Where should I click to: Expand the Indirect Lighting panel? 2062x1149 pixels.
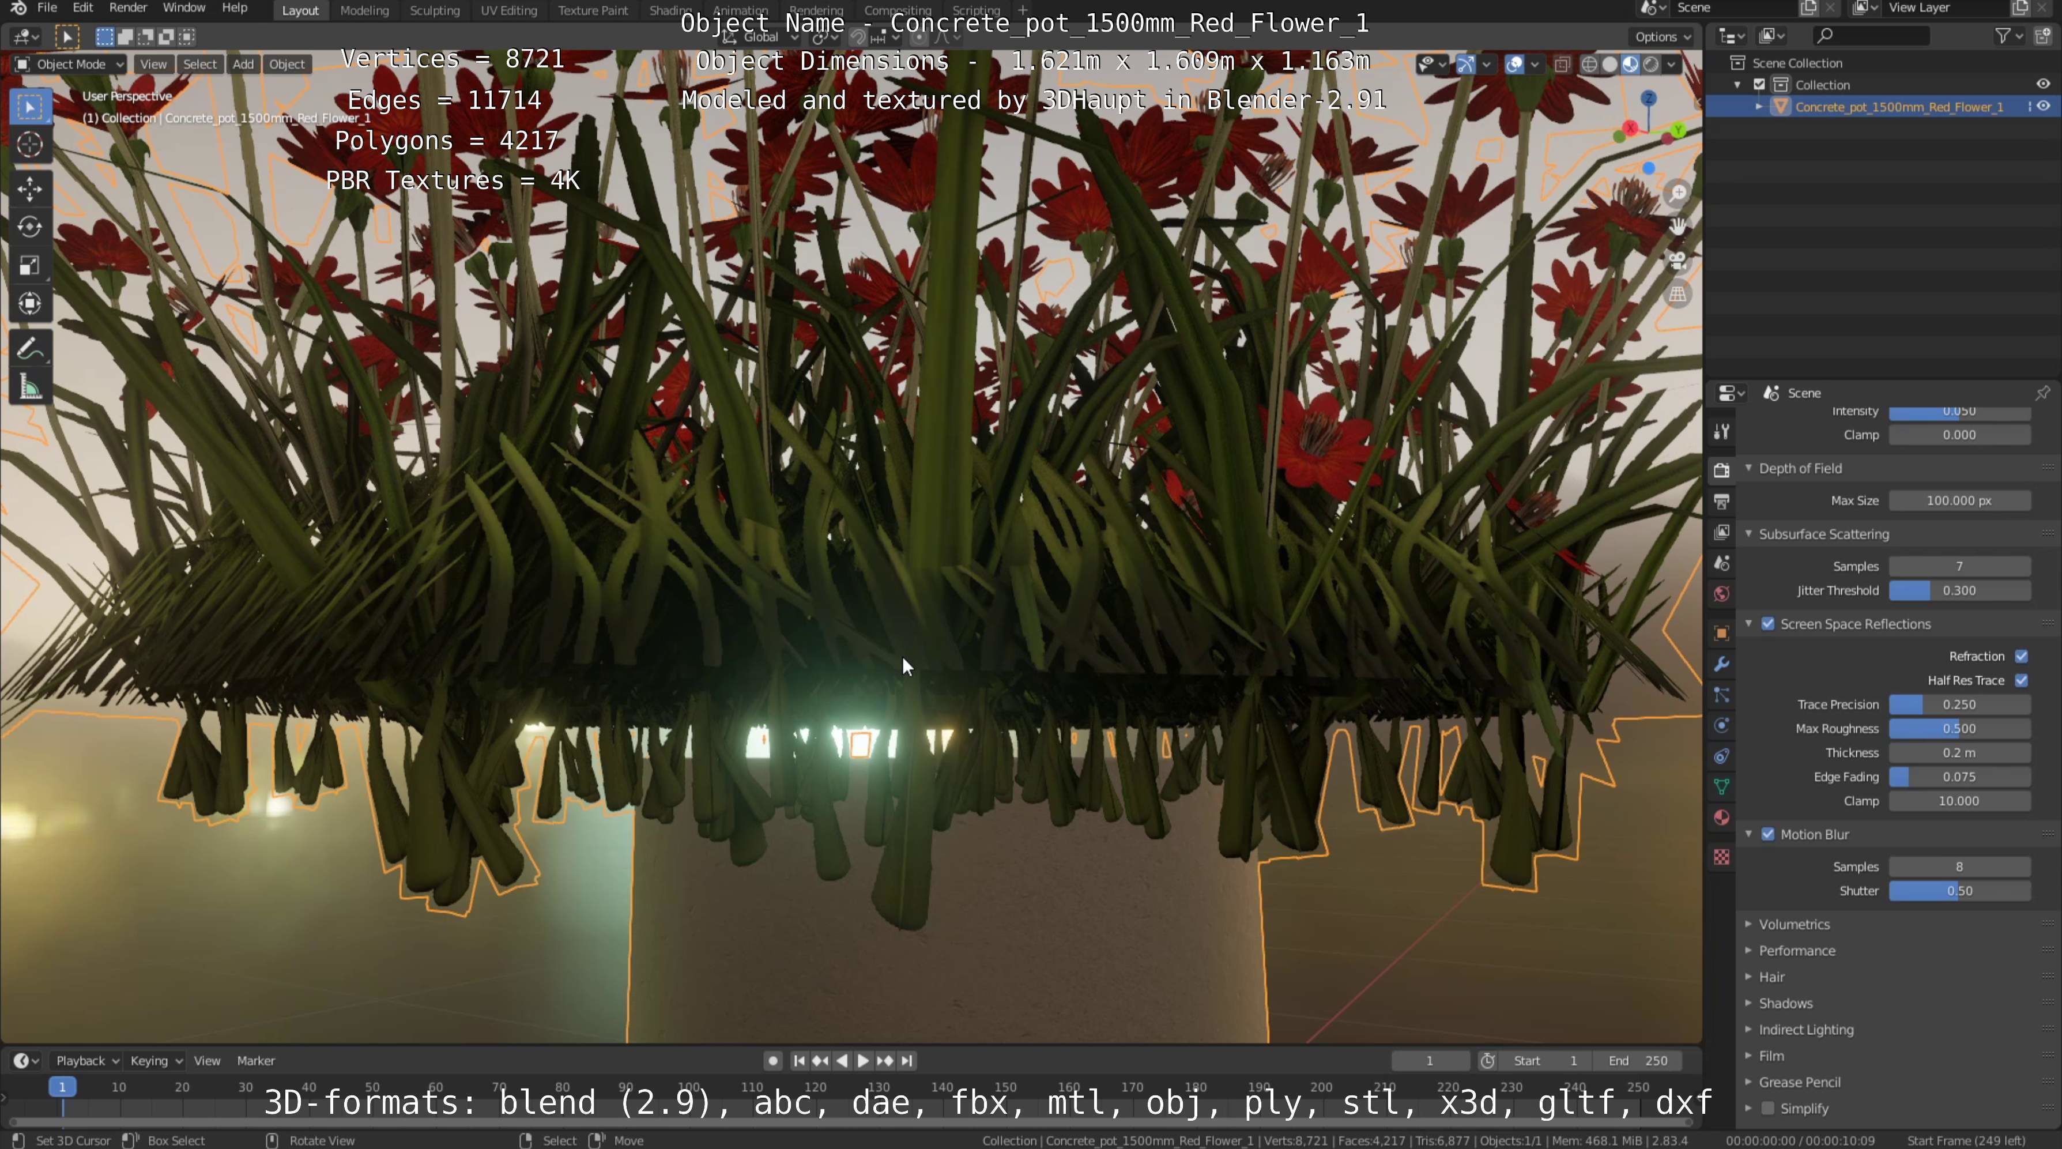1806,1030
